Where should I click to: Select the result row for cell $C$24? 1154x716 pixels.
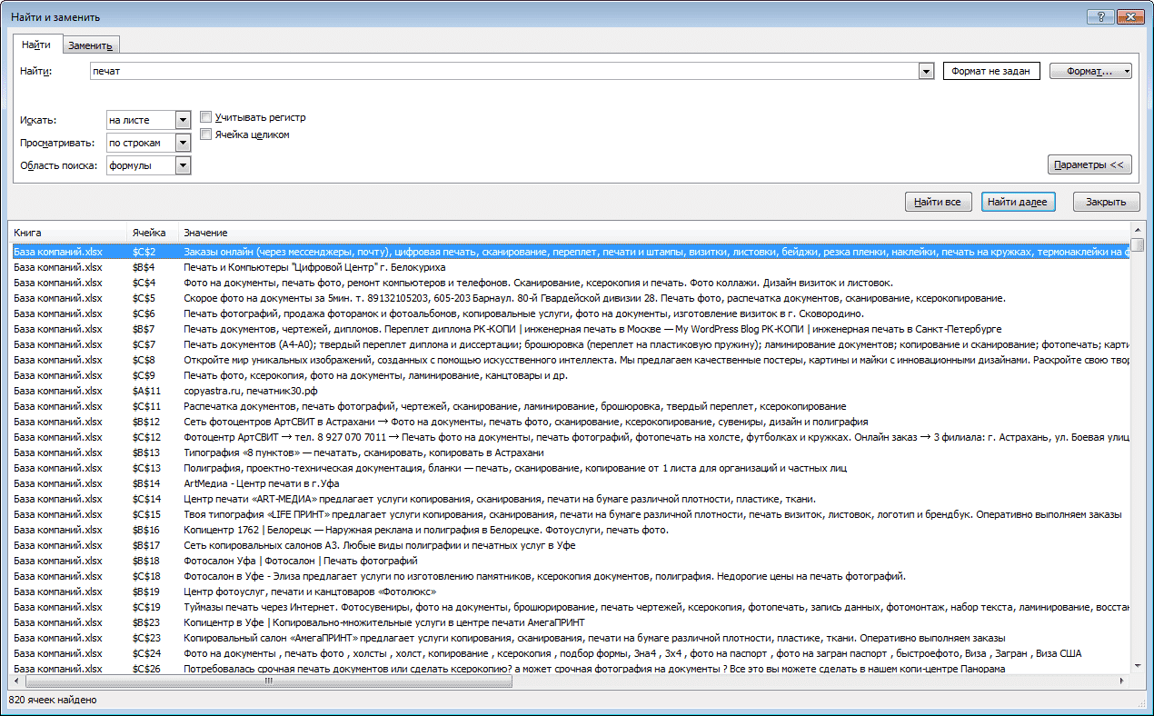[569, 653]
